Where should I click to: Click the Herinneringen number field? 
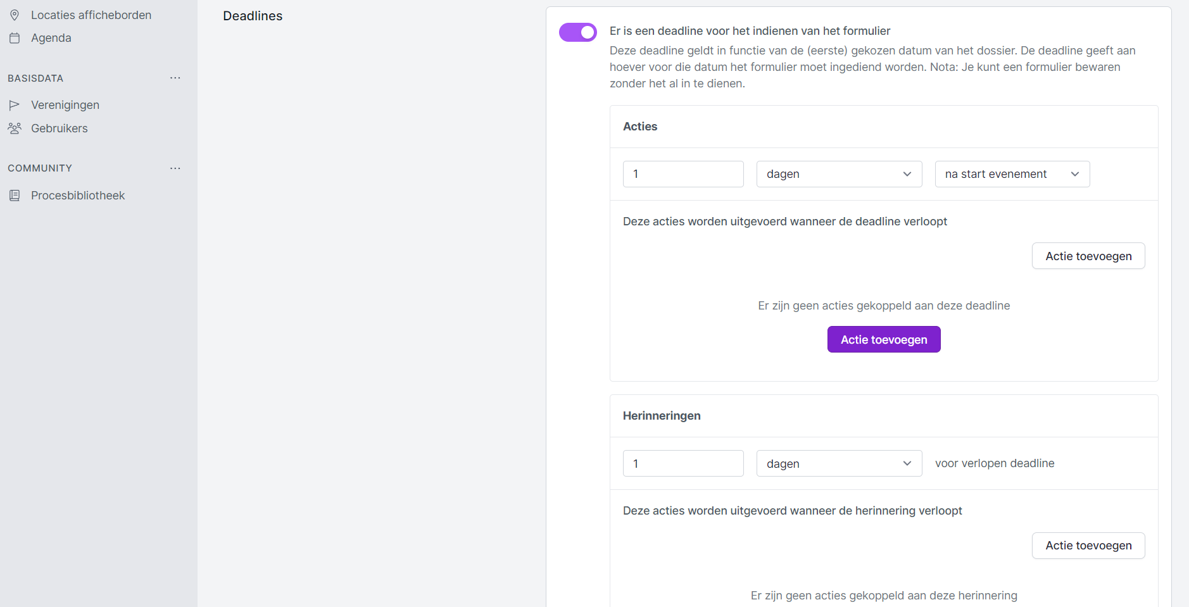point(683,464)
